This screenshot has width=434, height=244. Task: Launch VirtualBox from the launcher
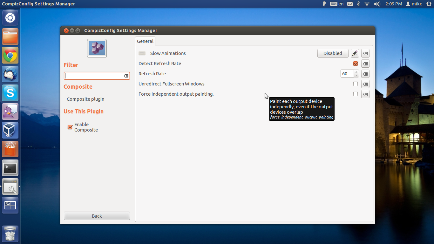point(10,130)
